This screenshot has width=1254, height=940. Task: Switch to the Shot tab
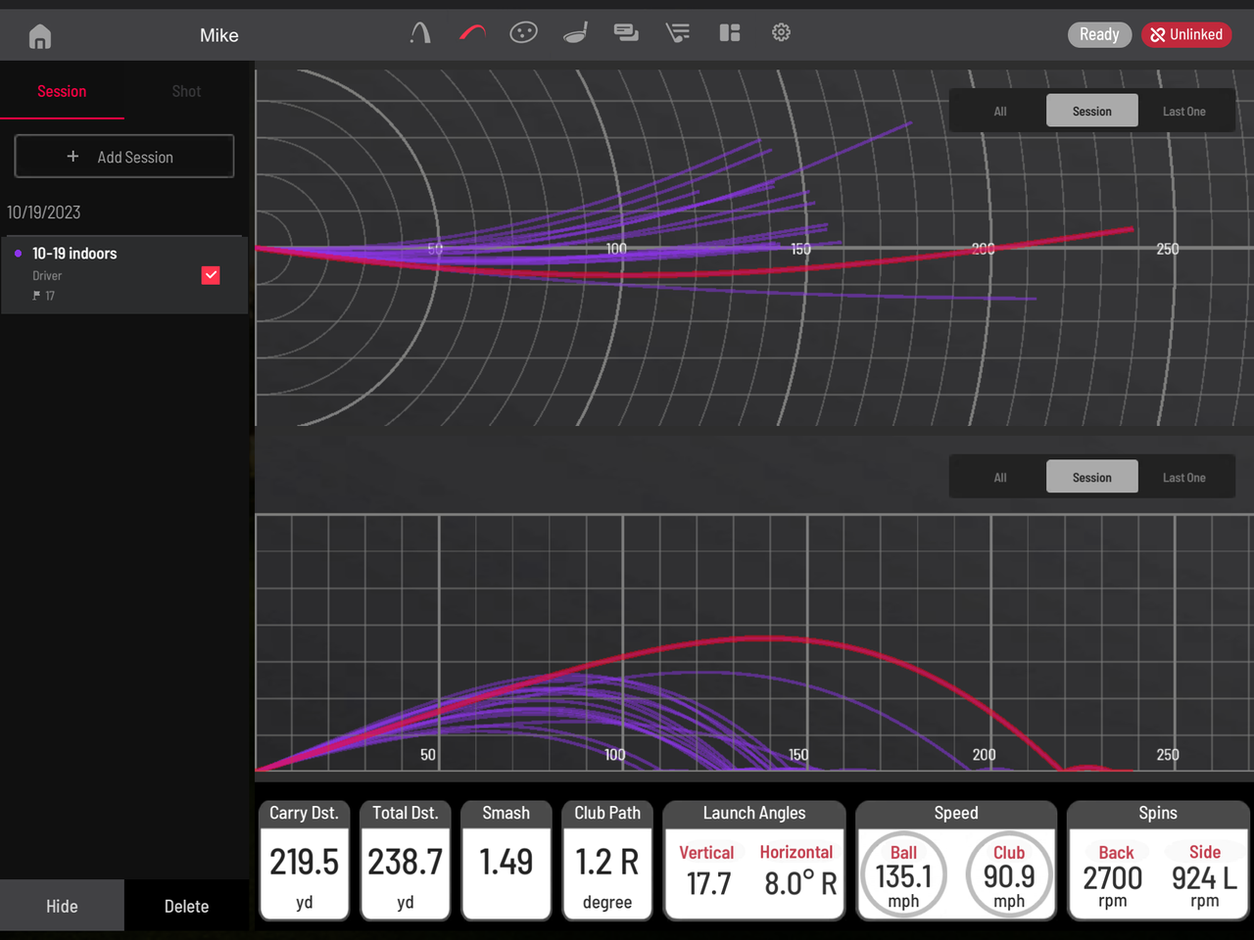186,91
